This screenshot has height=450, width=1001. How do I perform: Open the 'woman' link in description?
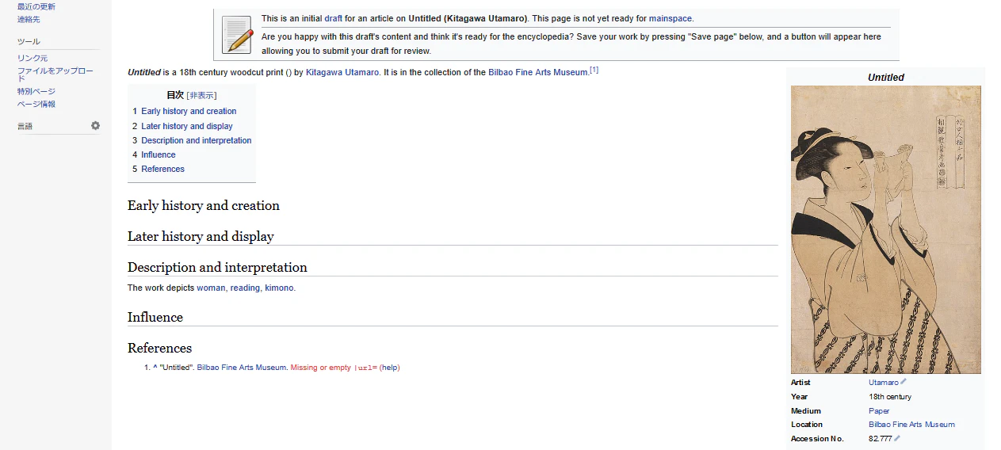click(x=211, y=288)
